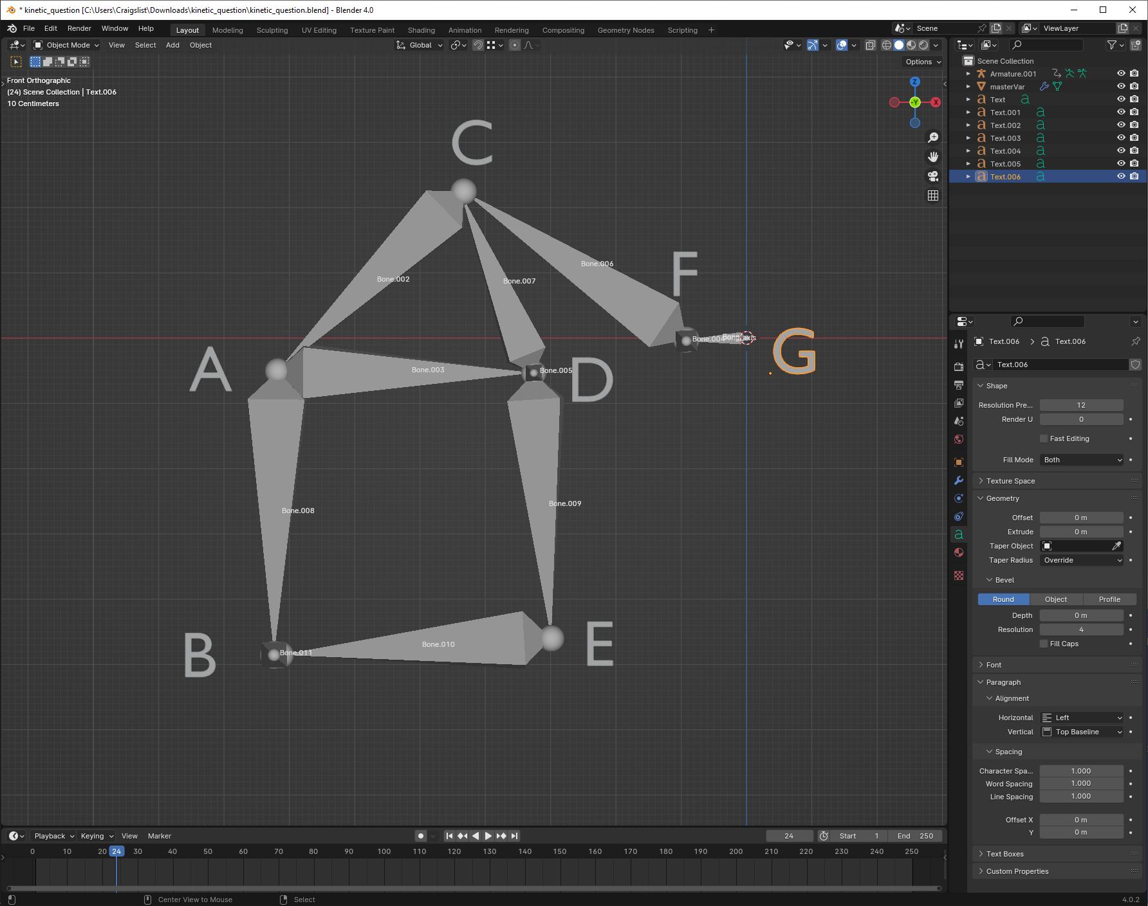The width and height of the screenshot is (1148, 906).
Task: Click the Bevel Resolution value field
Action: (1082, 630)
